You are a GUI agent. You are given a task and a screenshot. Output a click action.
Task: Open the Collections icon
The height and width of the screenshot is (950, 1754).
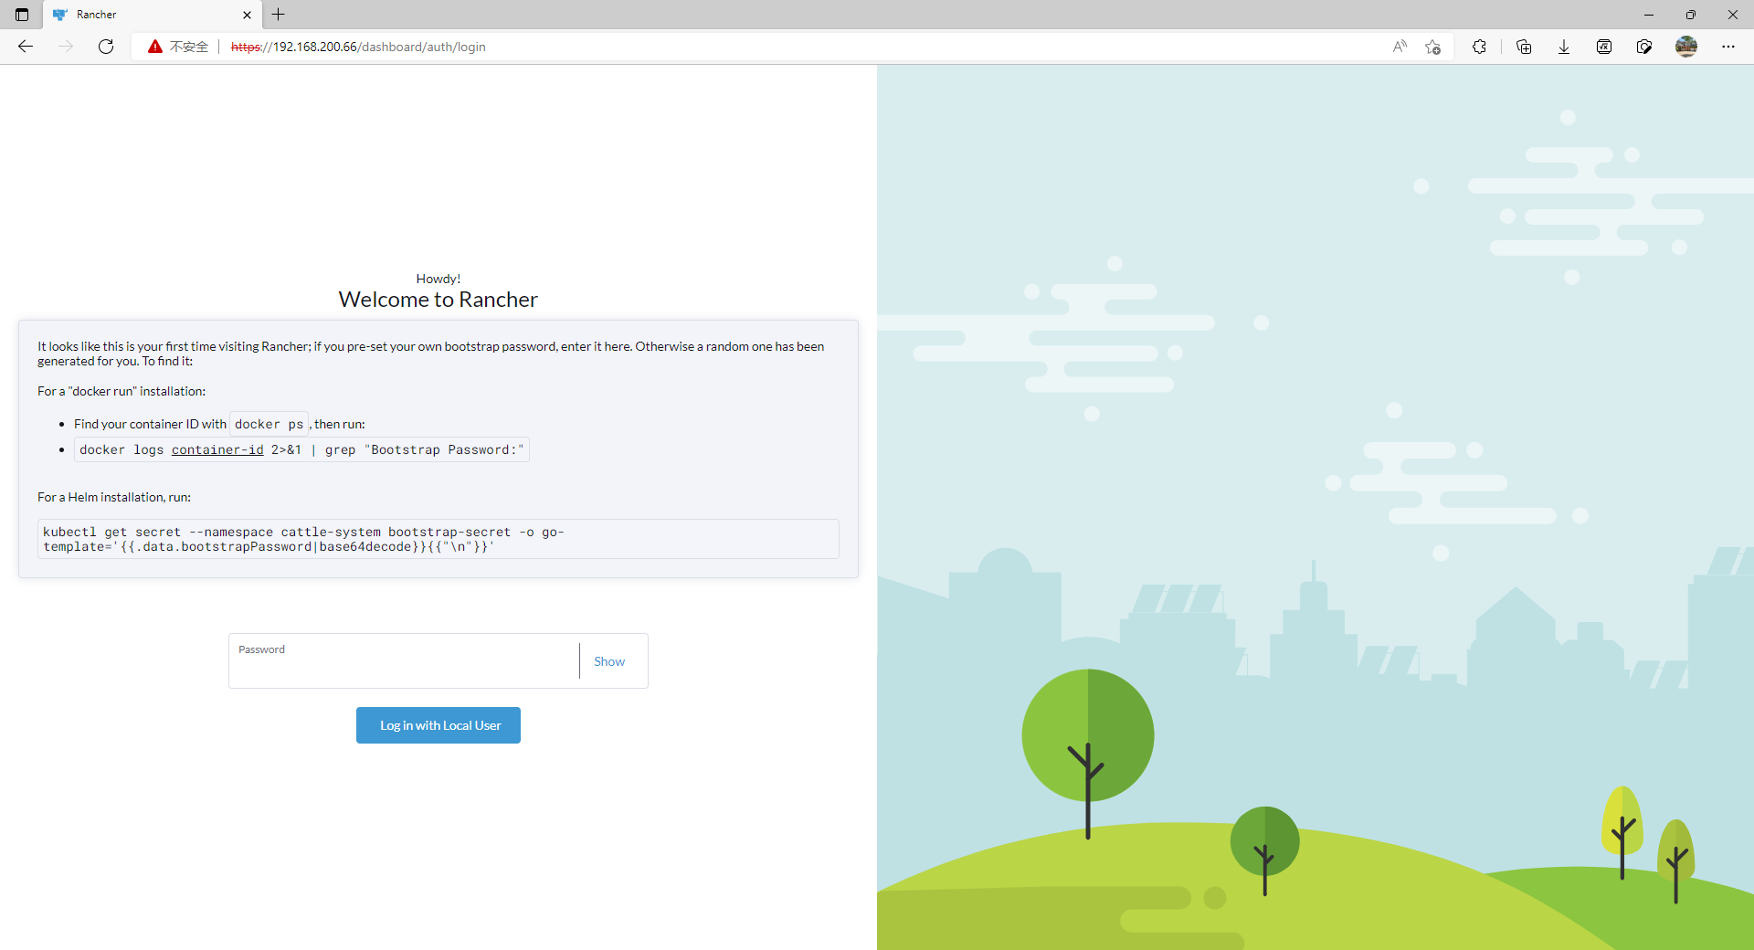point(1524,47)
